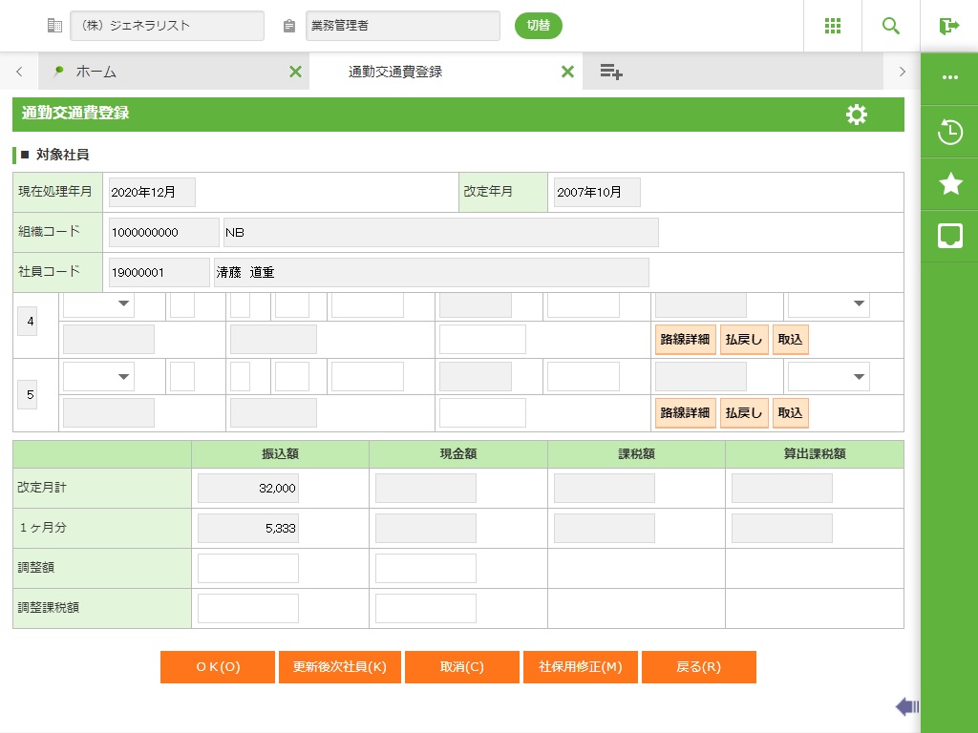Open the three-dots more menu in sidebar
The height and width of the screenshot is (733, 978).
(x=949, y=78)
